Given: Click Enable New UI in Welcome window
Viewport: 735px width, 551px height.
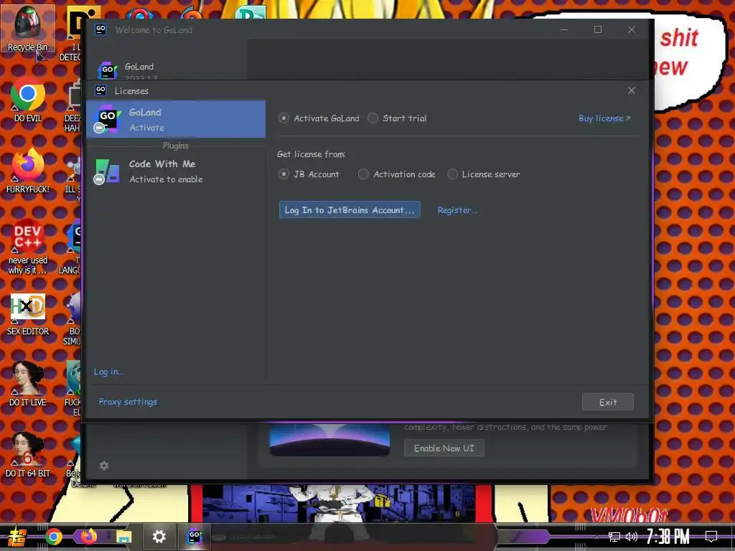Looking at the screenshot, I should click(x=444, y=448).
